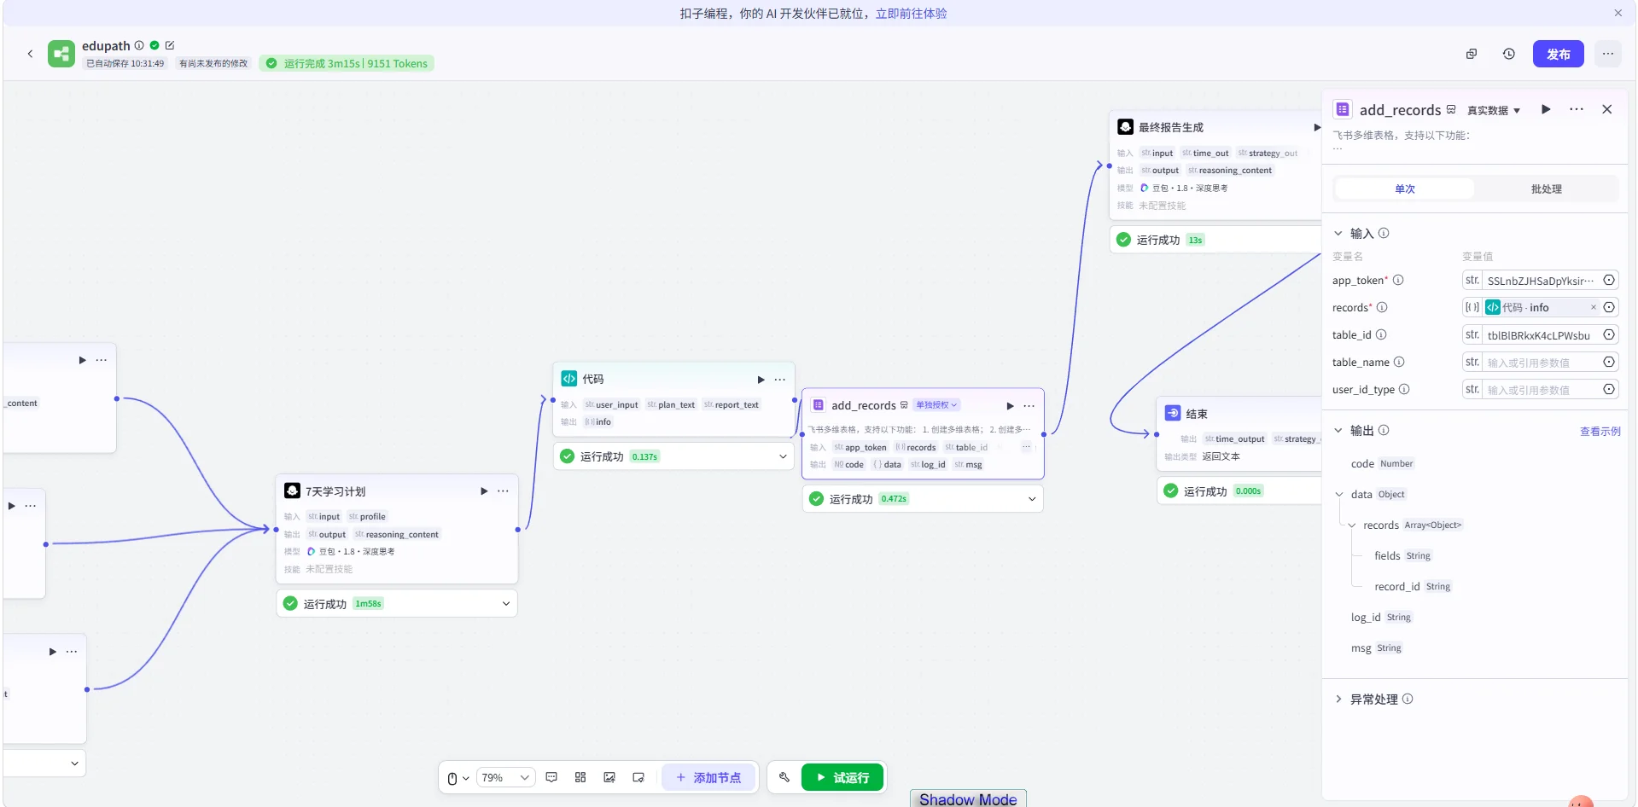1638x807 pixels.
Task: Open the run history clock icon
Action: click(x=1509, y=54)
